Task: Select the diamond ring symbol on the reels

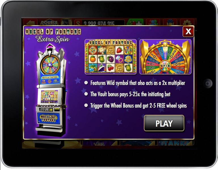Action: click(119, 59)
